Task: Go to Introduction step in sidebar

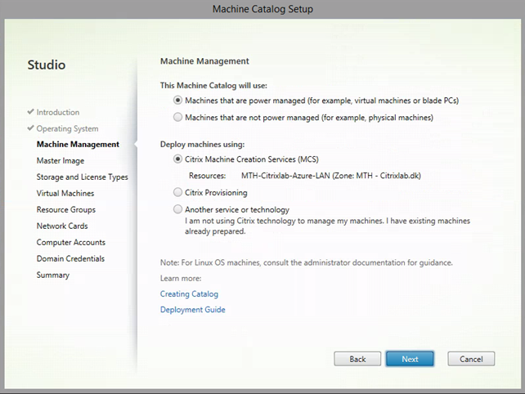Action: click(58, 112)
